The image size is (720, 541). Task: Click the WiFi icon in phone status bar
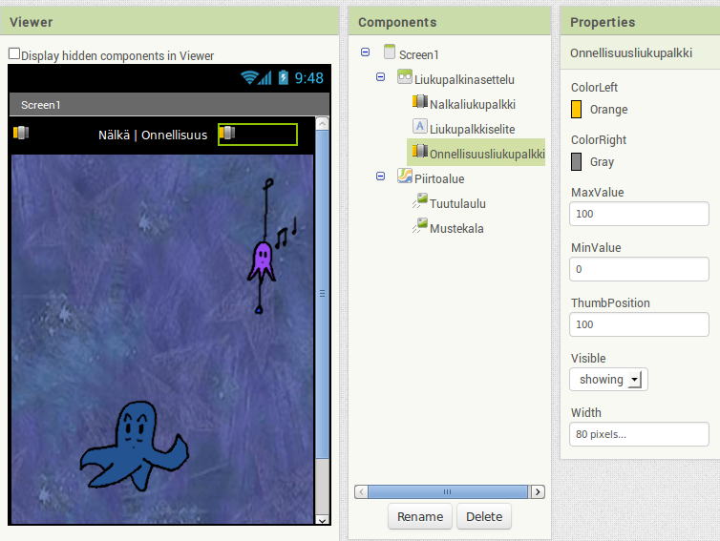click(249, 77)
